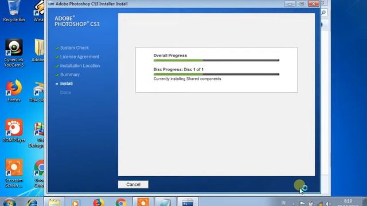Show the system tray clock
Viewport: 367px width, 206px height.
coord(348,202)
